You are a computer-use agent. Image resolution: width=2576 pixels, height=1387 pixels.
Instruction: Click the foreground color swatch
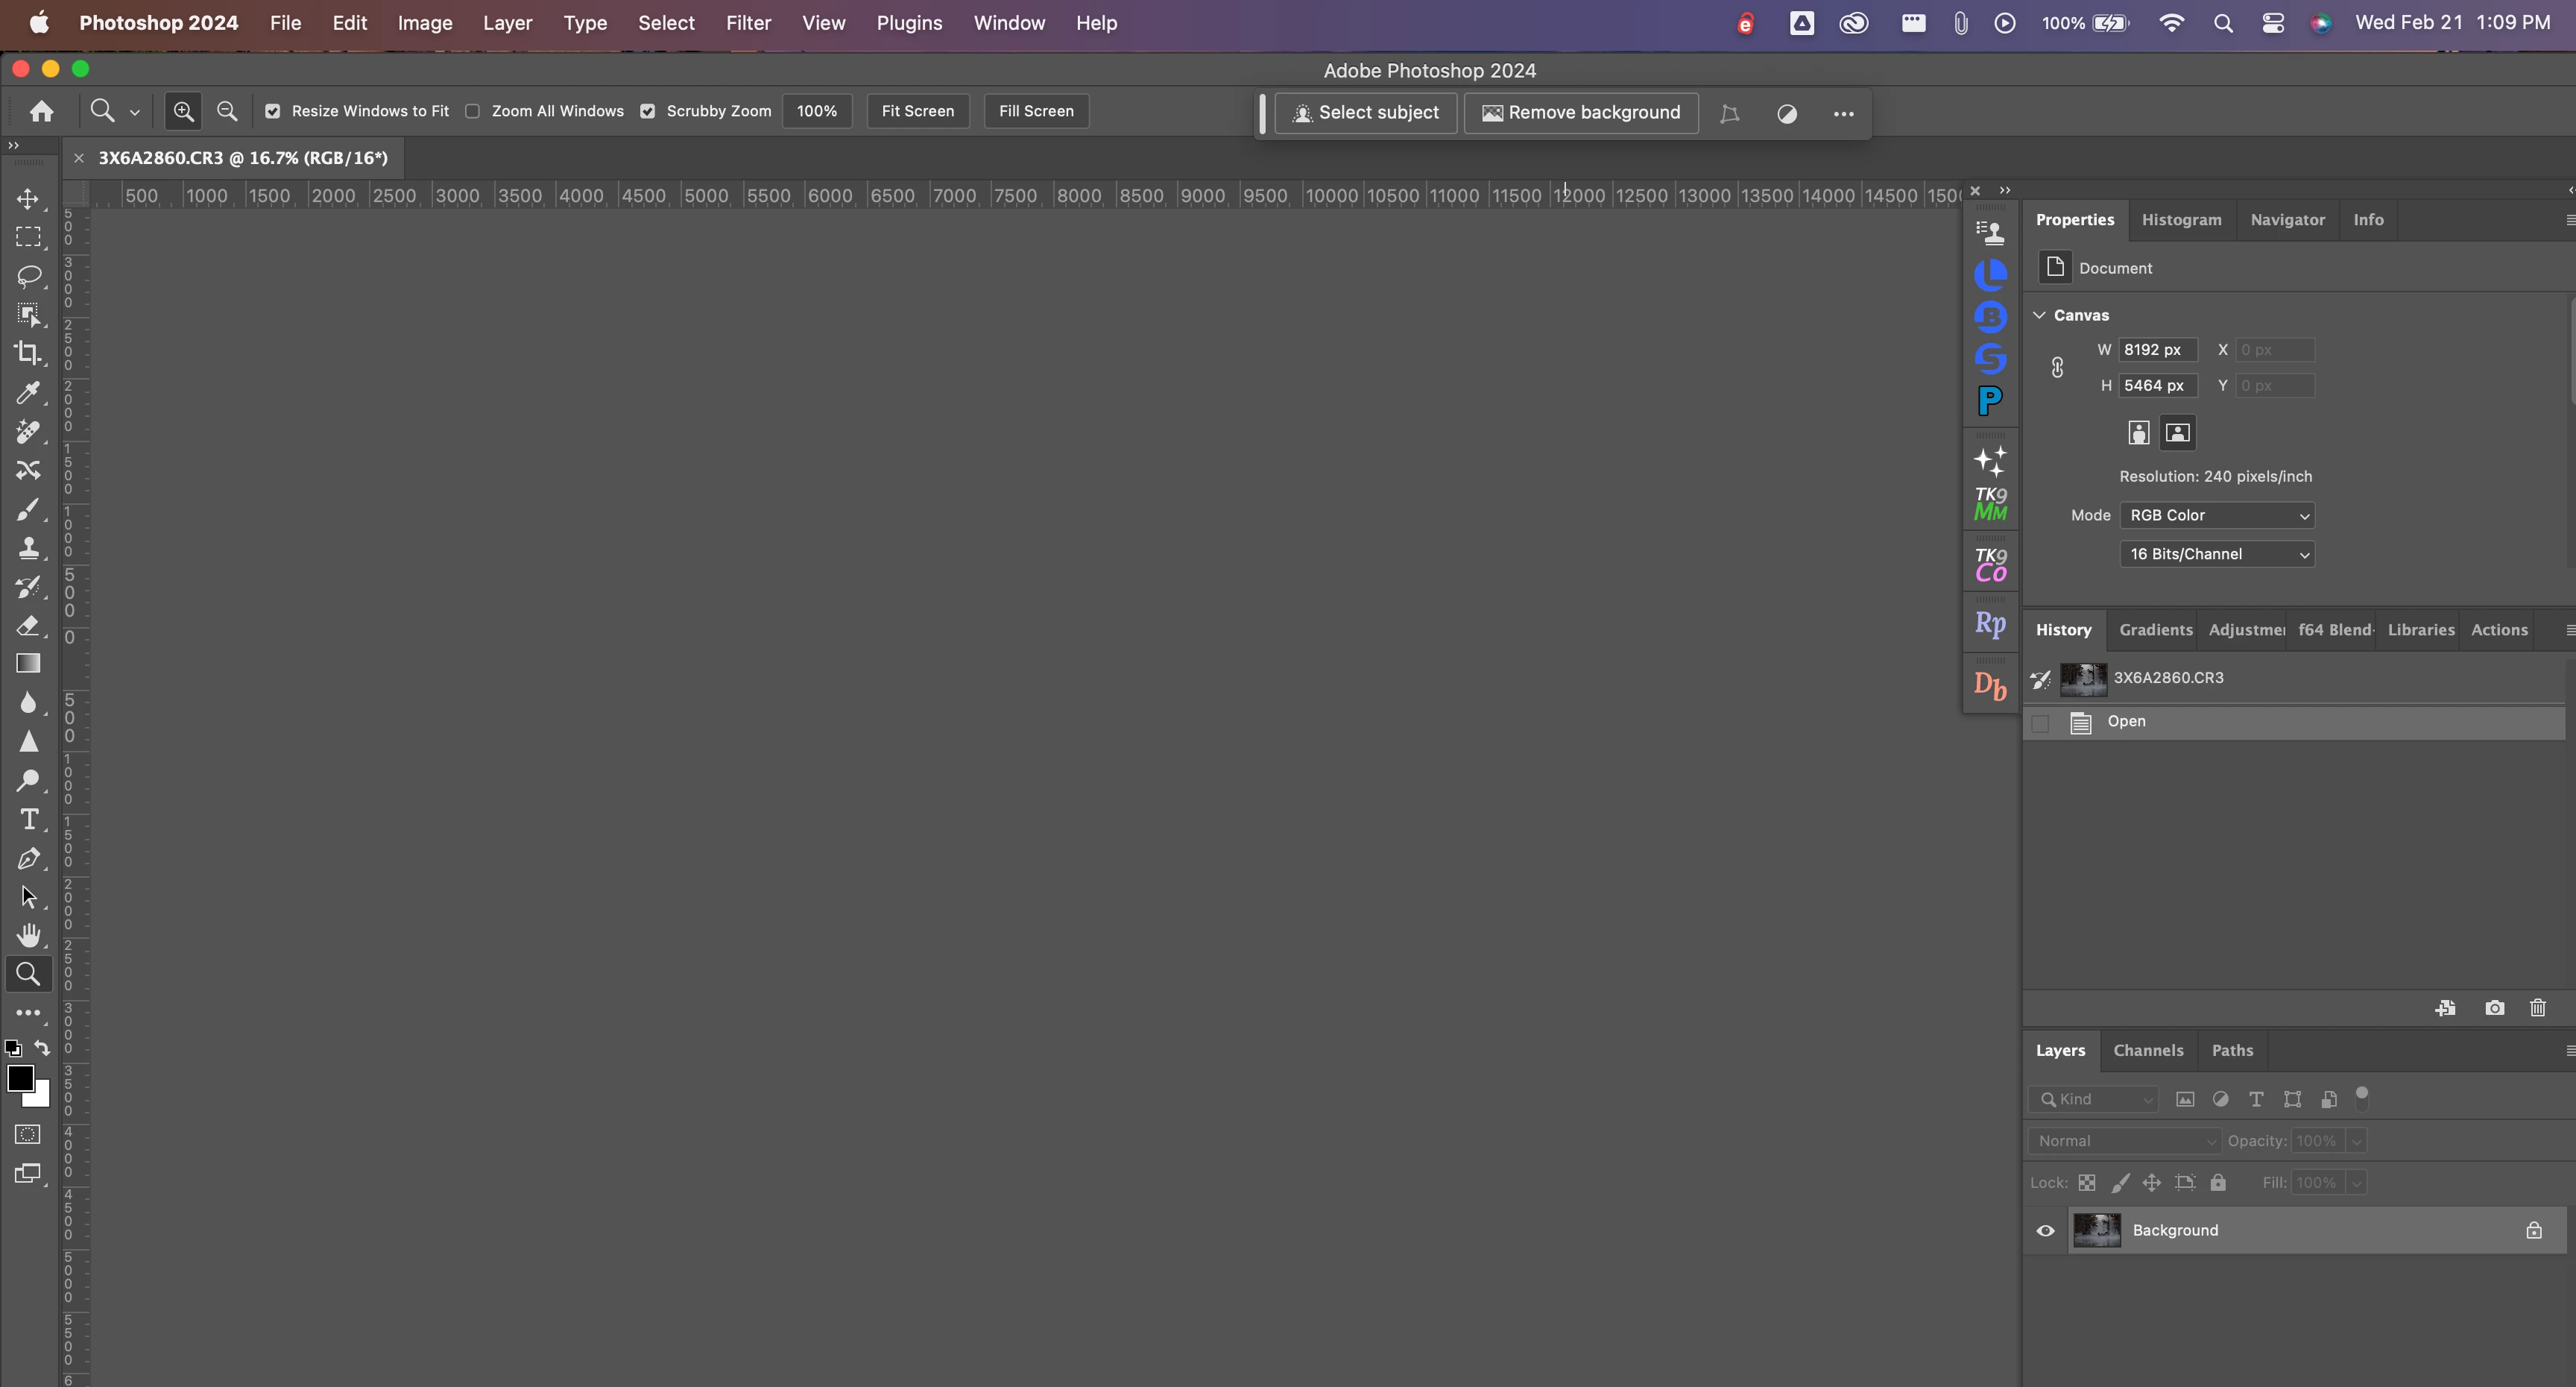pos(19,1079)
